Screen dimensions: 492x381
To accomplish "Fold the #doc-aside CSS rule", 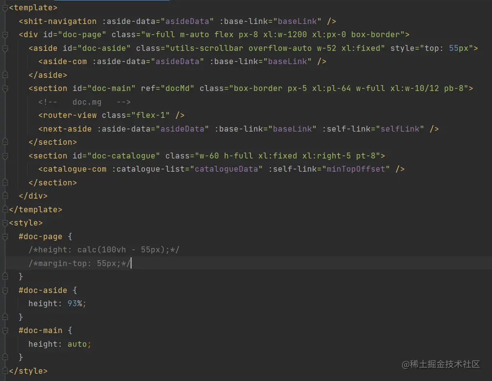I will point(5,291).
